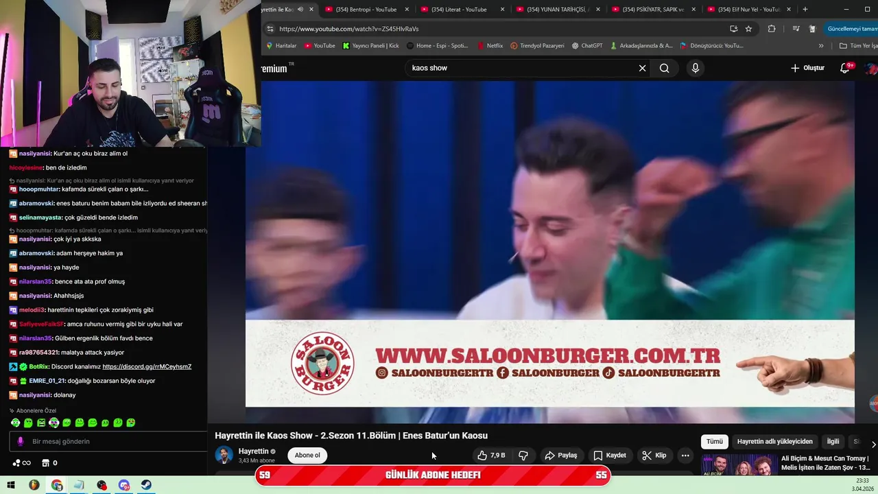The height and width of the screenshot is (494, 878).
Task: Open YouTube notifications bell
Action: pos(845,68)
